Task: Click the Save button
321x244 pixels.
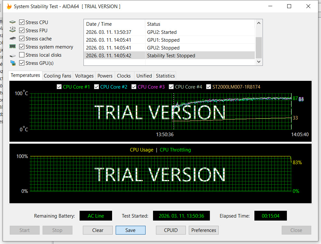Action: click(x=131, y=230)
